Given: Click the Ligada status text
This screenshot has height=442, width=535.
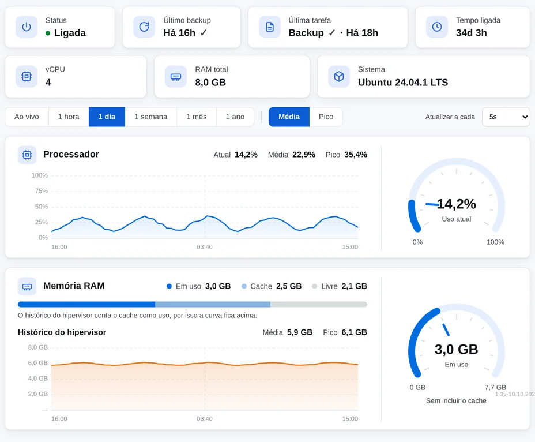Looking at the screenshot, I should click(70, 33).
